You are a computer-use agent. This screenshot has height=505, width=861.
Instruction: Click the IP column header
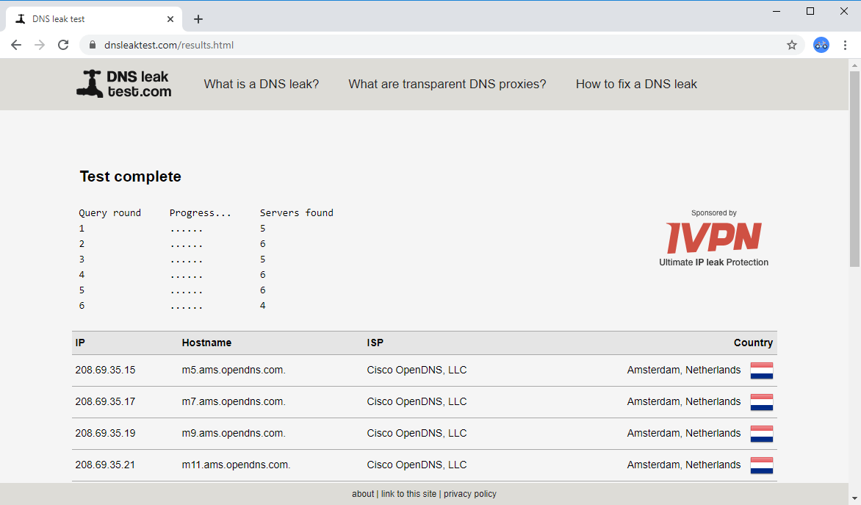click(x=80, y=343)
